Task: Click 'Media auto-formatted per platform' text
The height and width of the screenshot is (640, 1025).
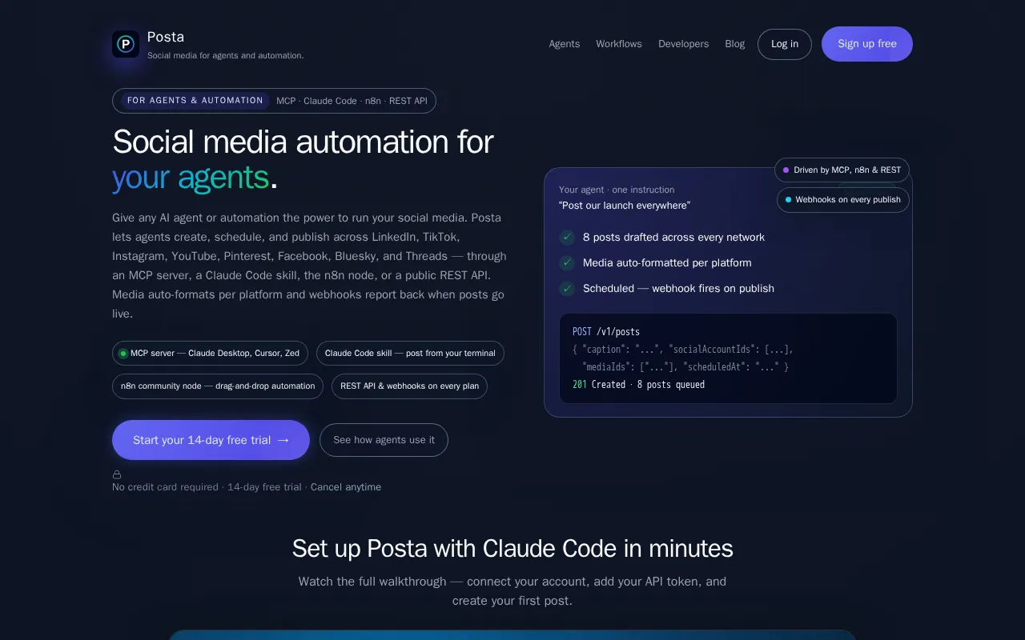Action: pos(667,263)
